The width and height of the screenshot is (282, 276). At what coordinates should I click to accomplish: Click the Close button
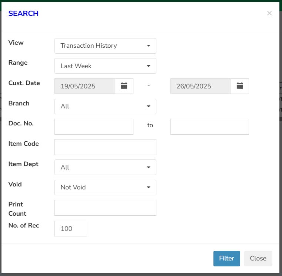click(x=258, y=258)
